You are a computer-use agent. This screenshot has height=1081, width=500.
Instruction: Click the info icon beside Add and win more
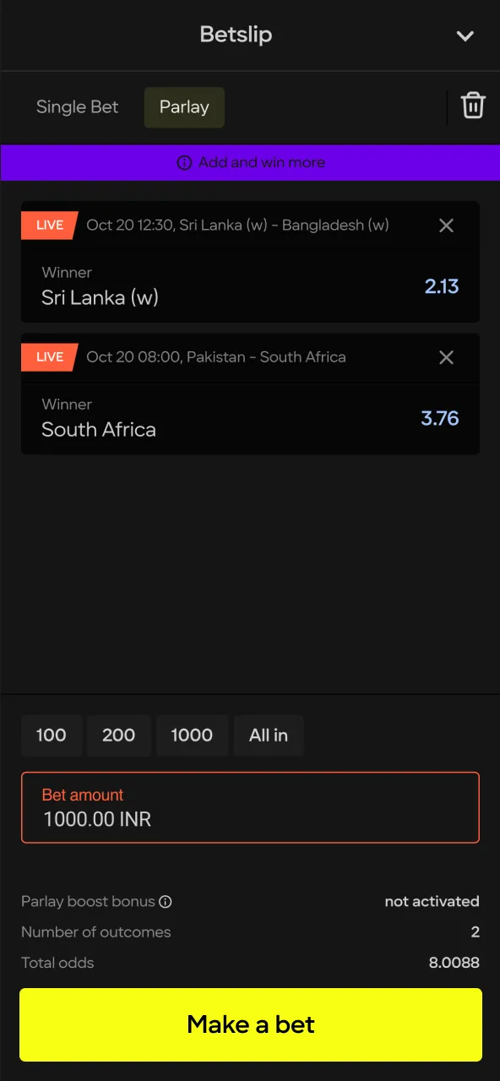point(184,162)
